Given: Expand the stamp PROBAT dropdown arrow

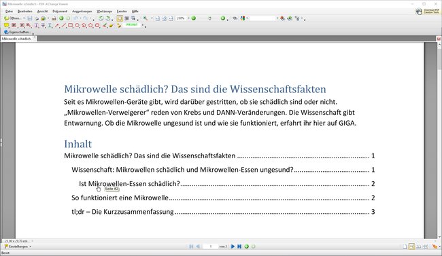Looking at the screenshot, I should 142,25.
